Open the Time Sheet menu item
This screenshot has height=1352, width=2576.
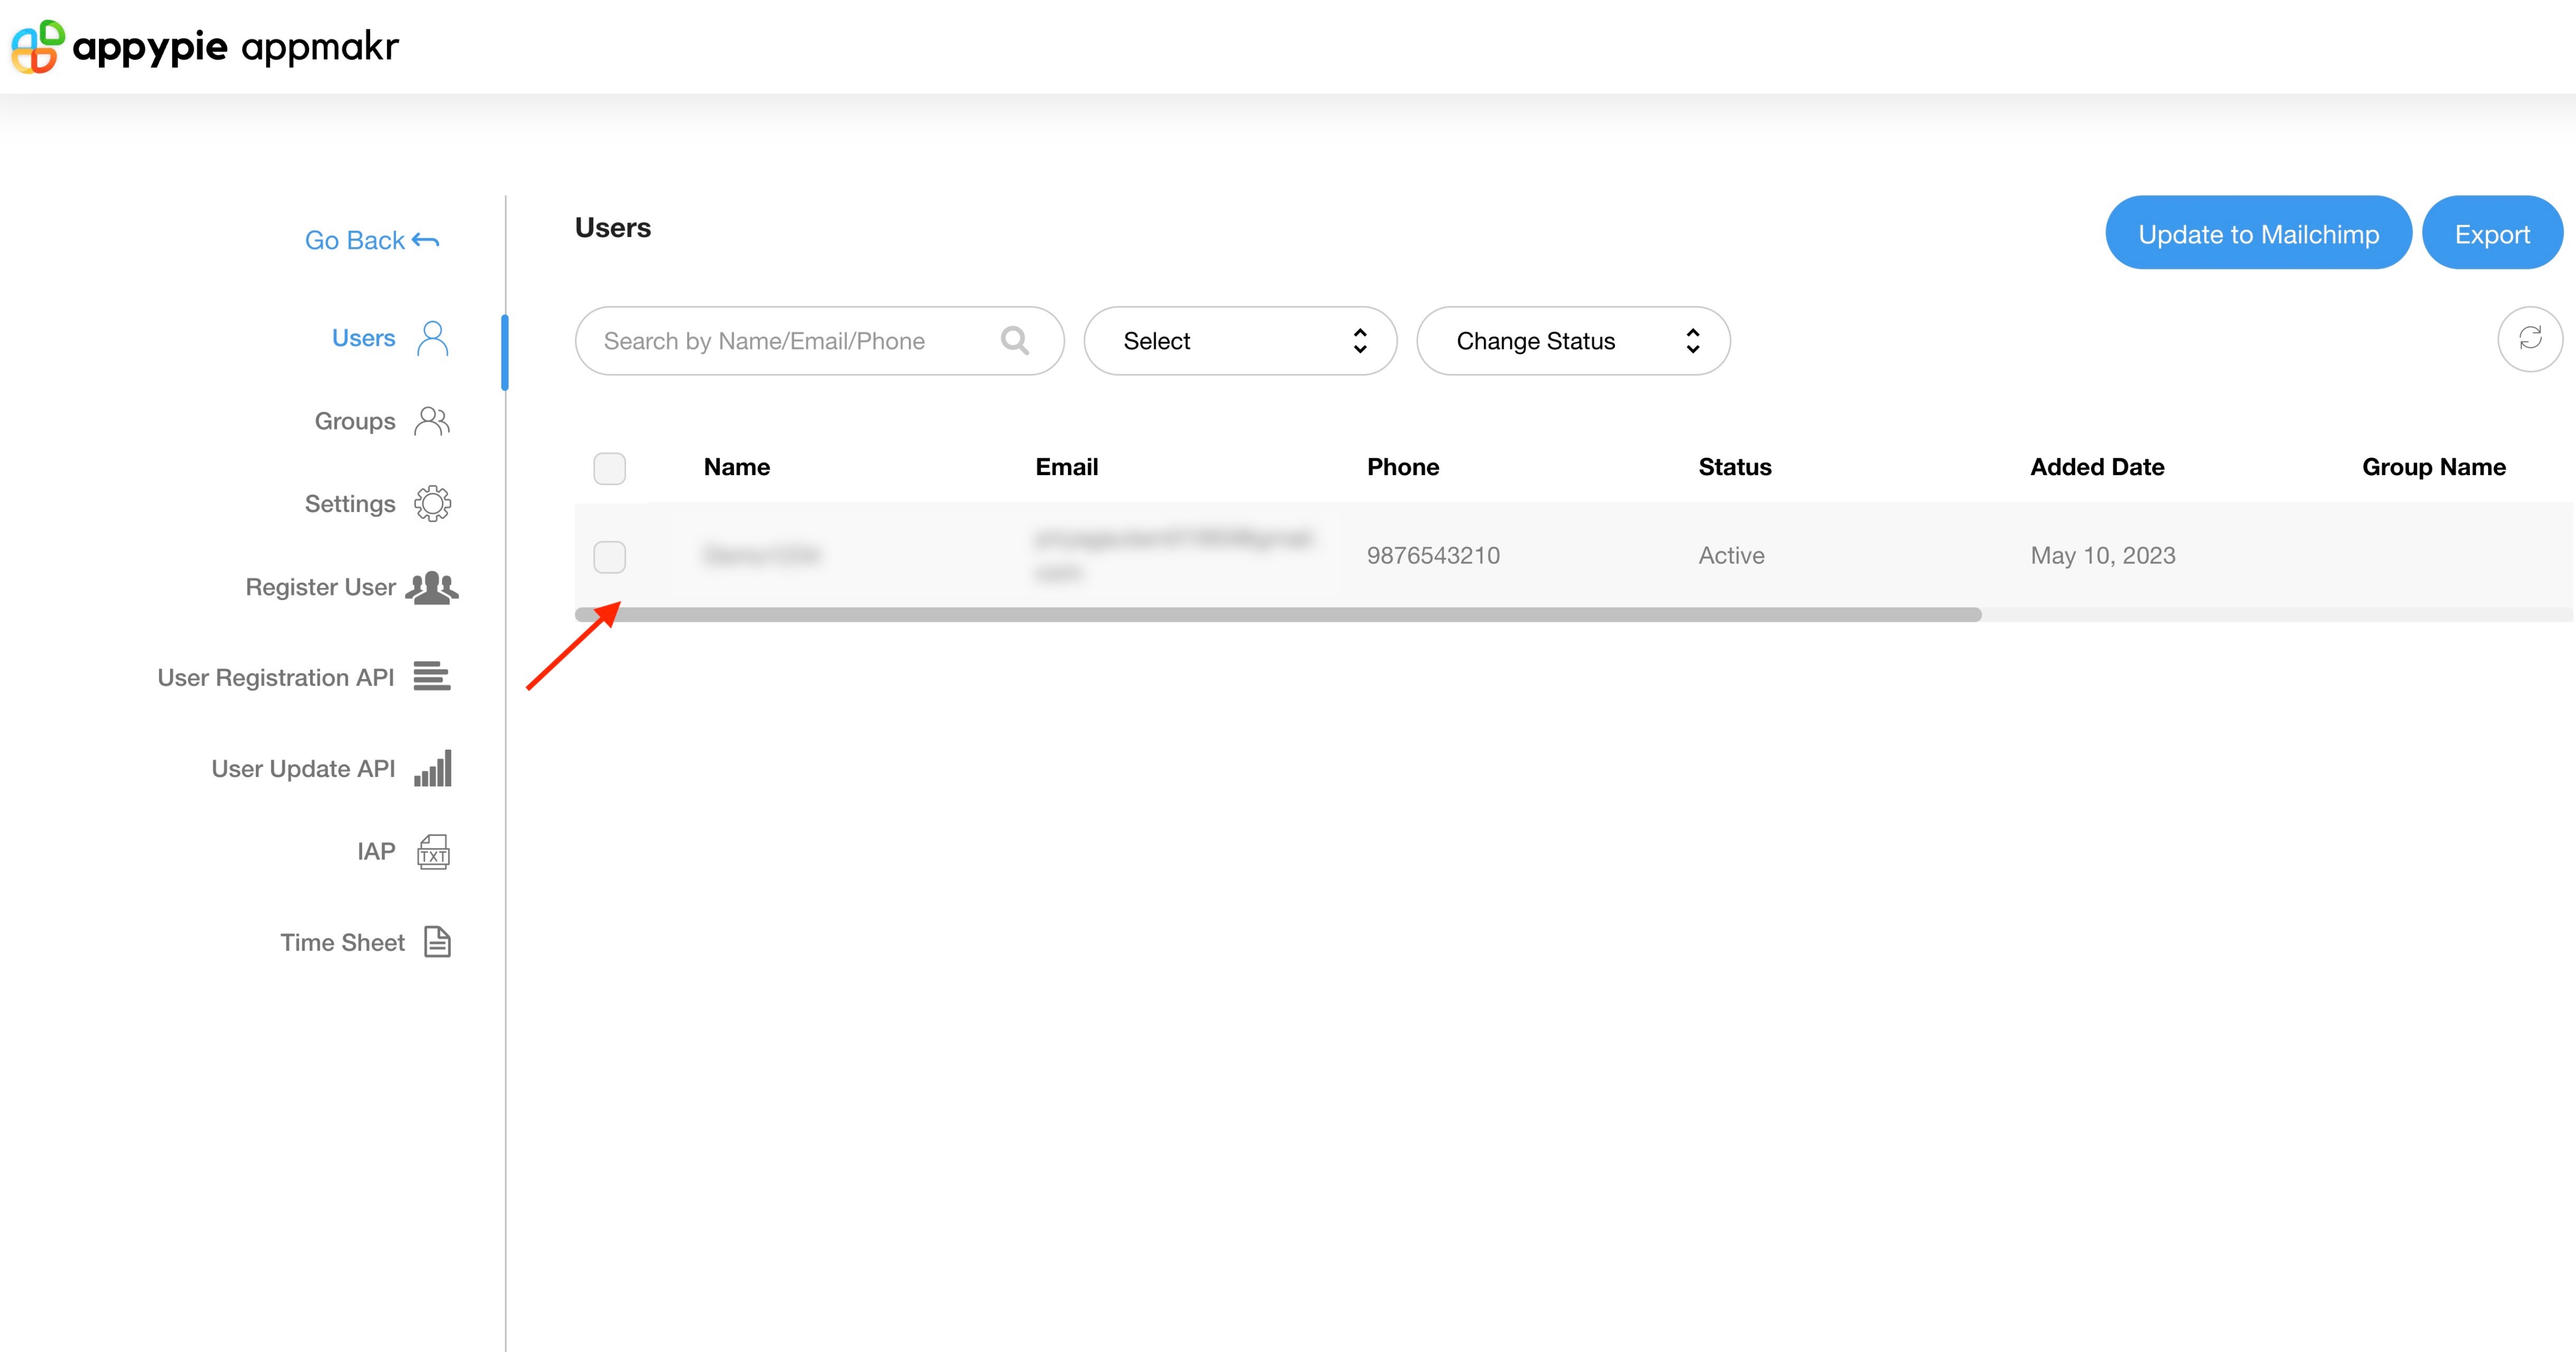[342, 942]
